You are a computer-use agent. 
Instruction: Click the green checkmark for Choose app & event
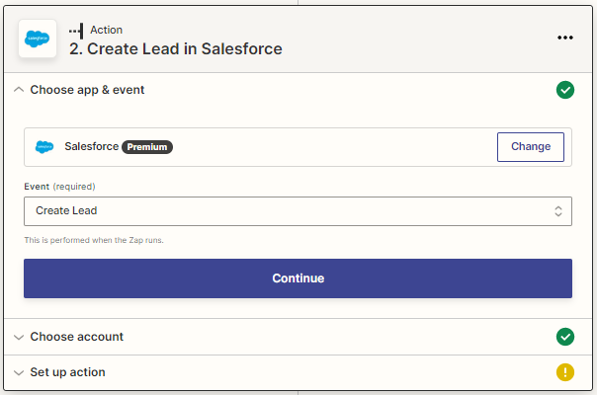tap(565, 90)
